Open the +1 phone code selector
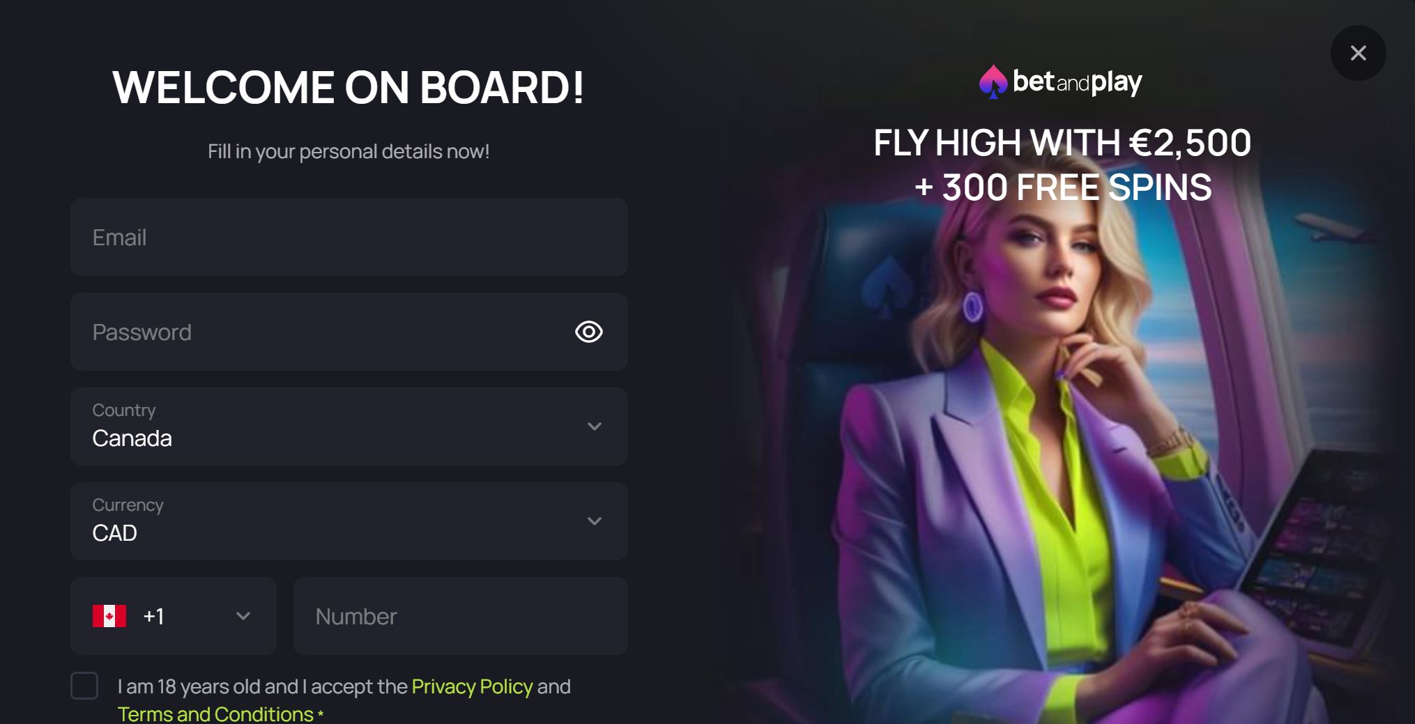The height and width of the screenshot is (724, 1415). pos(173,616)
